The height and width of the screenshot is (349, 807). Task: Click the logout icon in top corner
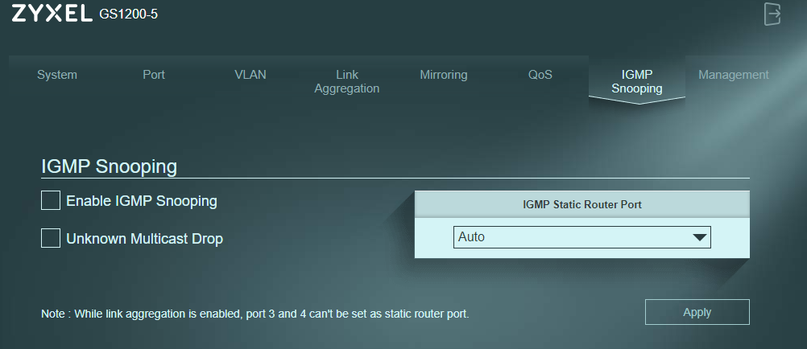[x=772, y=14]
